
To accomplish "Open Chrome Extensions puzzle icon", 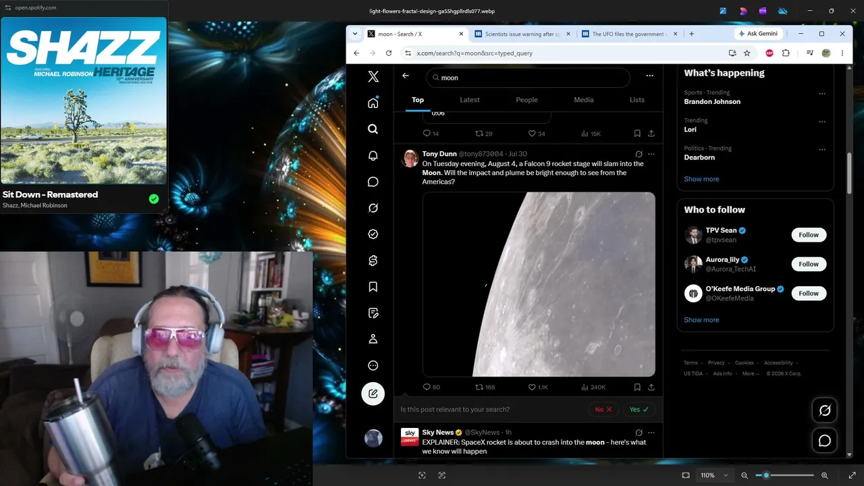I will coord(786,53).
